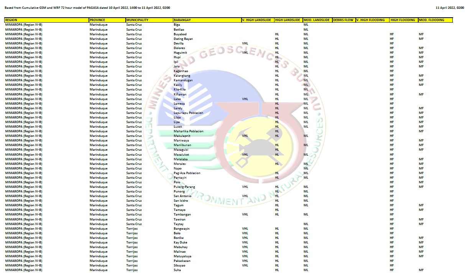The height and width of the screenshot is (273, 465).
Task: Select the barangay name Pag-Asa Poblacion
Action: tap(187, 173)
